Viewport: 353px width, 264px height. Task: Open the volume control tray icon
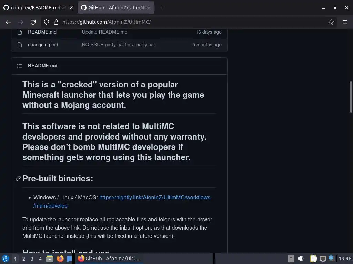click(301, 258)
